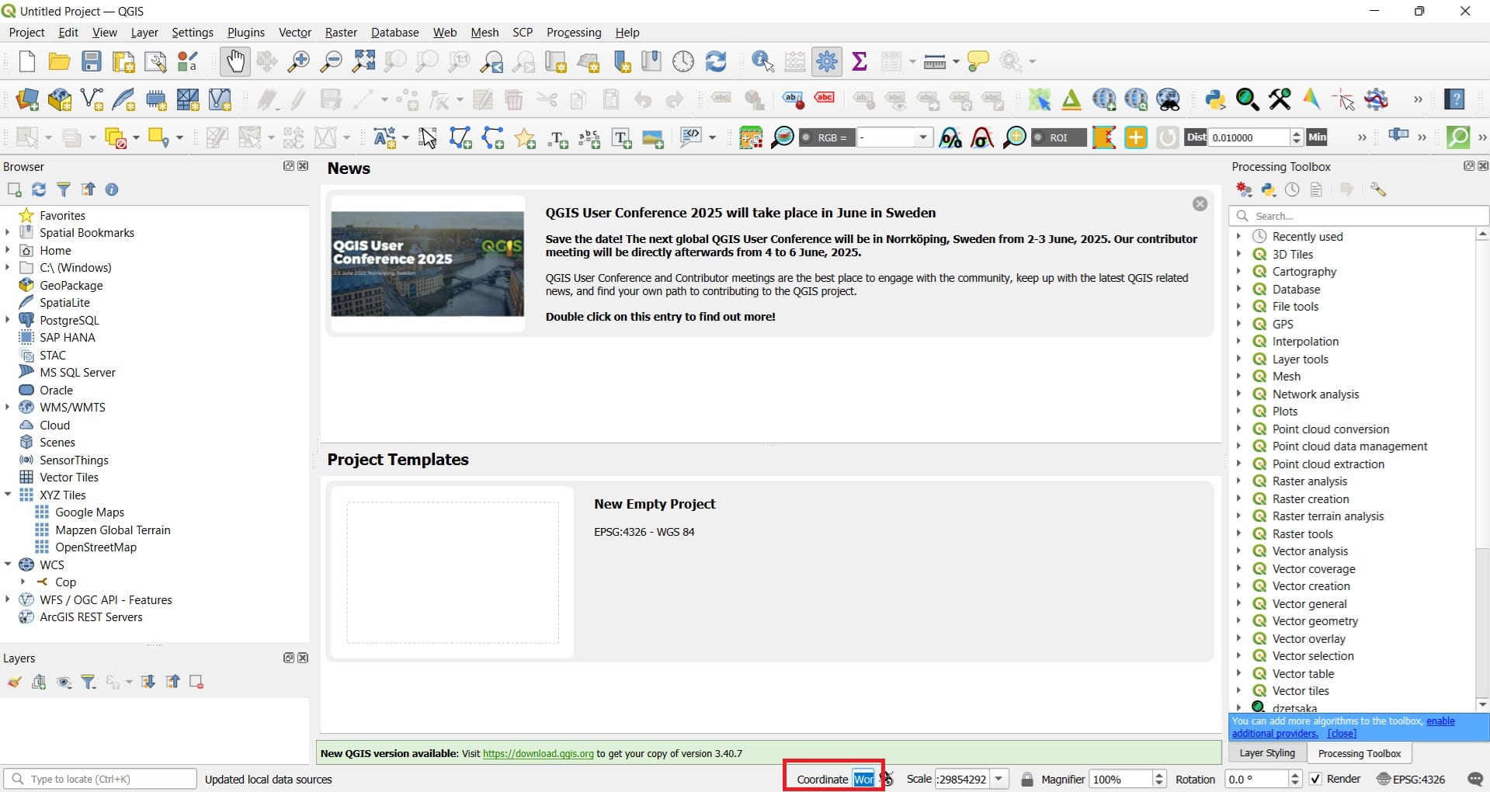Click Zoom Full extent icon

coord(363,61)
